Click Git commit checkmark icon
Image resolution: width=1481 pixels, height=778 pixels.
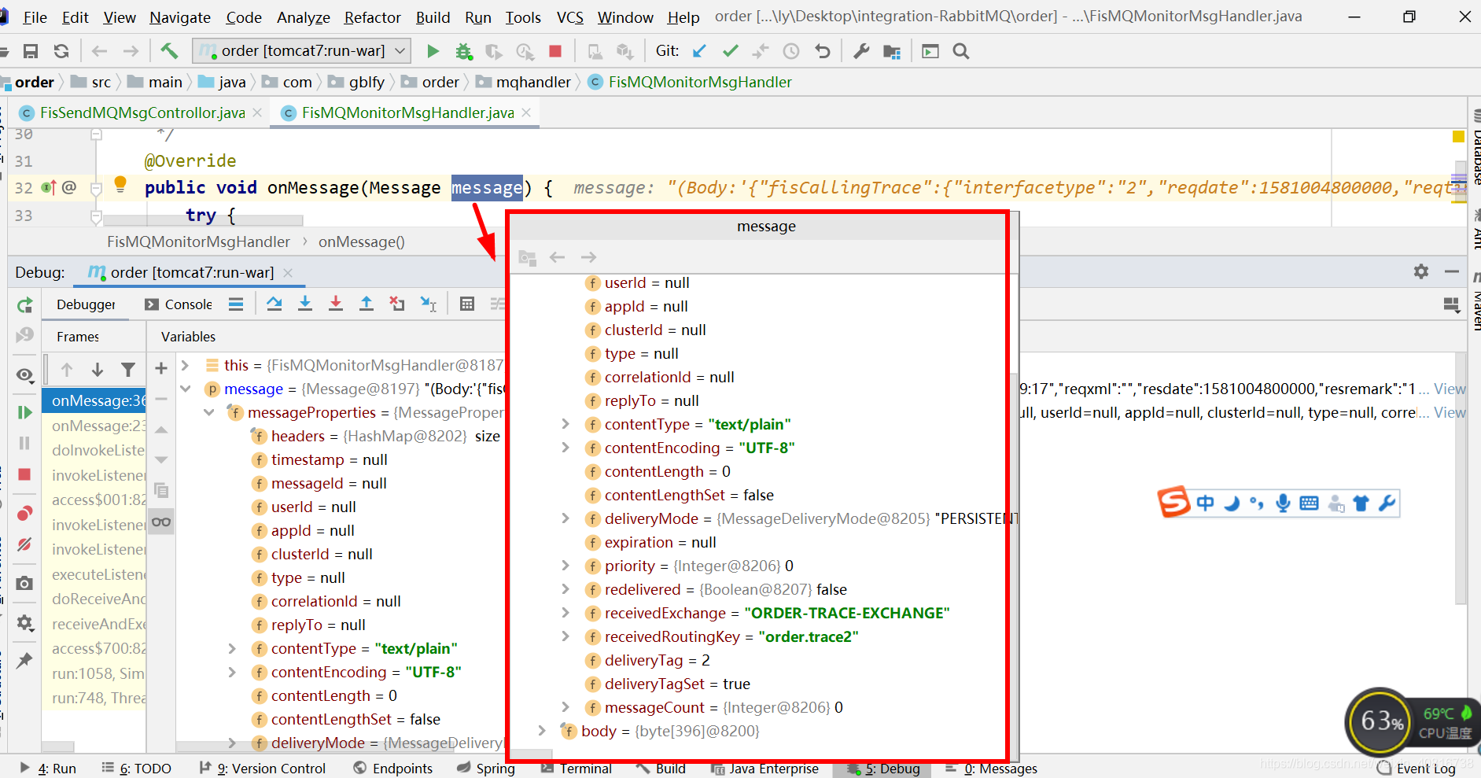pyautogui.click(x=731, y=51)
